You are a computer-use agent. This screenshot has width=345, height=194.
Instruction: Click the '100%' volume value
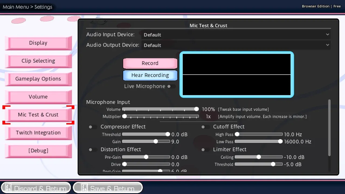pyautogui.click(x=209, y=109)
